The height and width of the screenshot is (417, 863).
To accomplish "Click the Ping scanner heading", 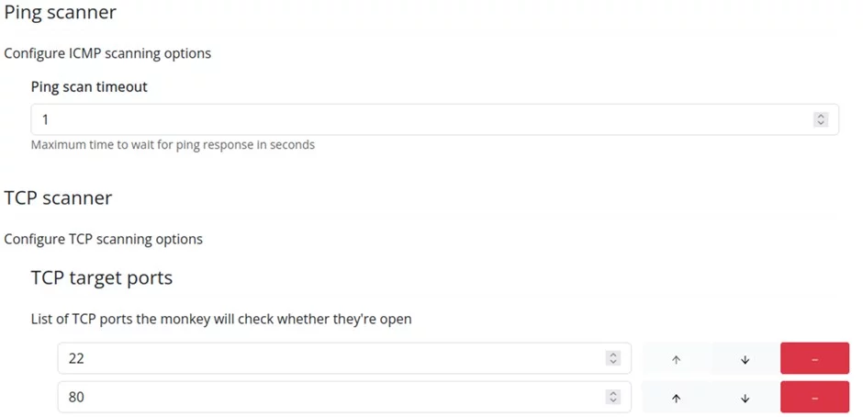I will point(61,14).
